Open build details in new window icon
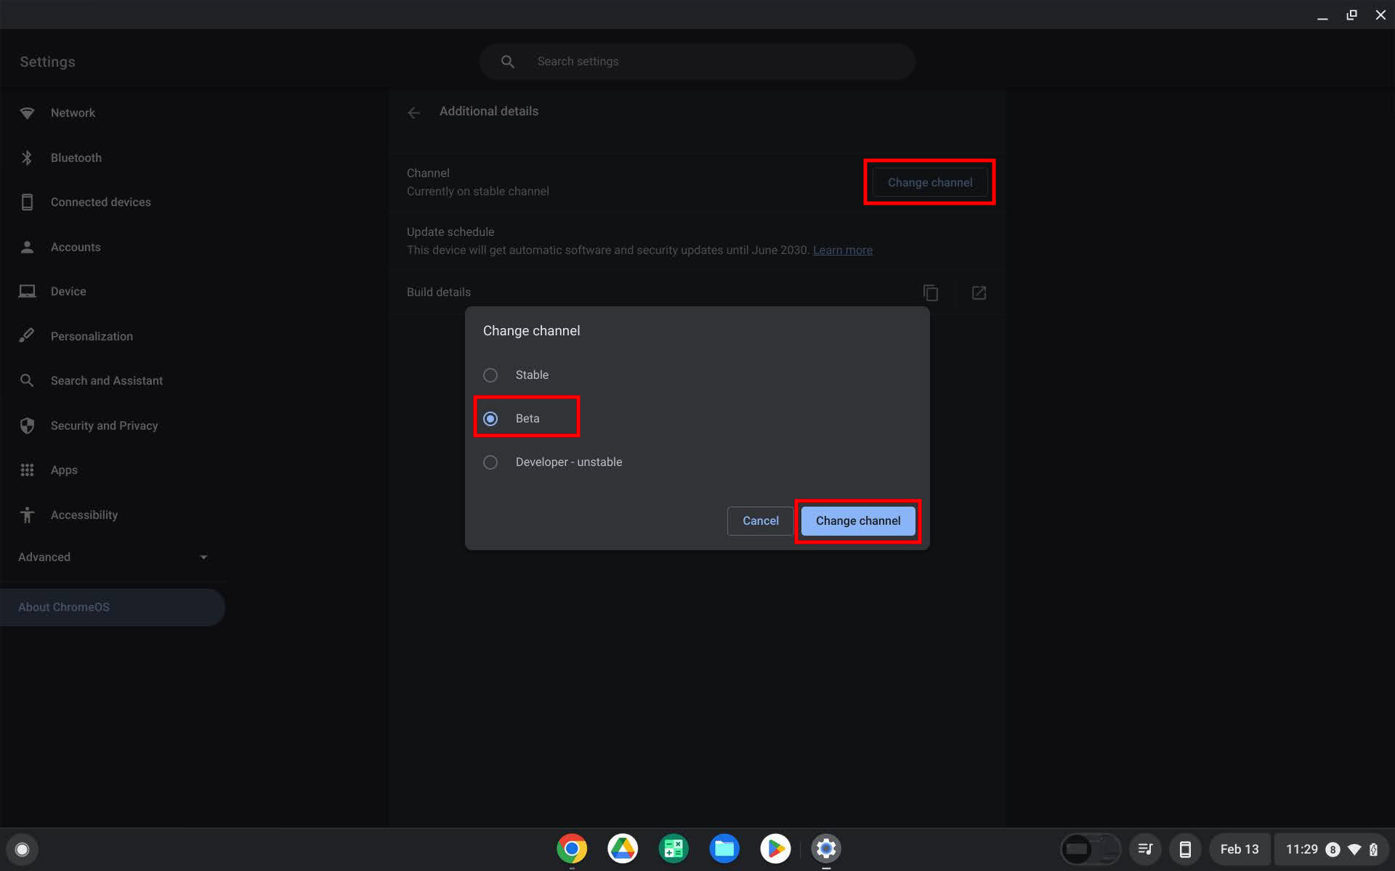The height and width of the screenshot is (871, 1395). coord(979,292)
